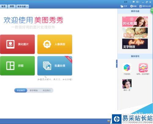Close the 美图秀秀 window
The height and width of the screenshot is (124, 153).
[x=151, y=2]
